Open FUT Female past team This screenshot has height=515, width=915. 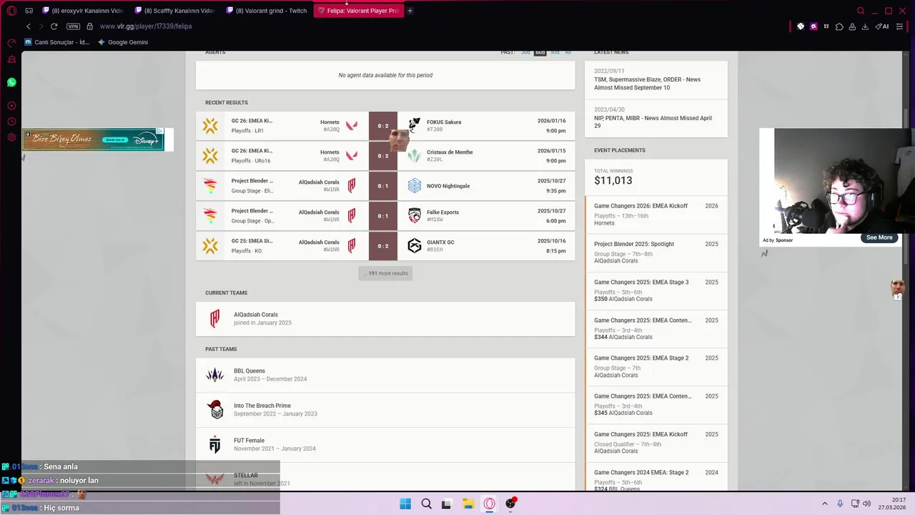coord(385,444)
